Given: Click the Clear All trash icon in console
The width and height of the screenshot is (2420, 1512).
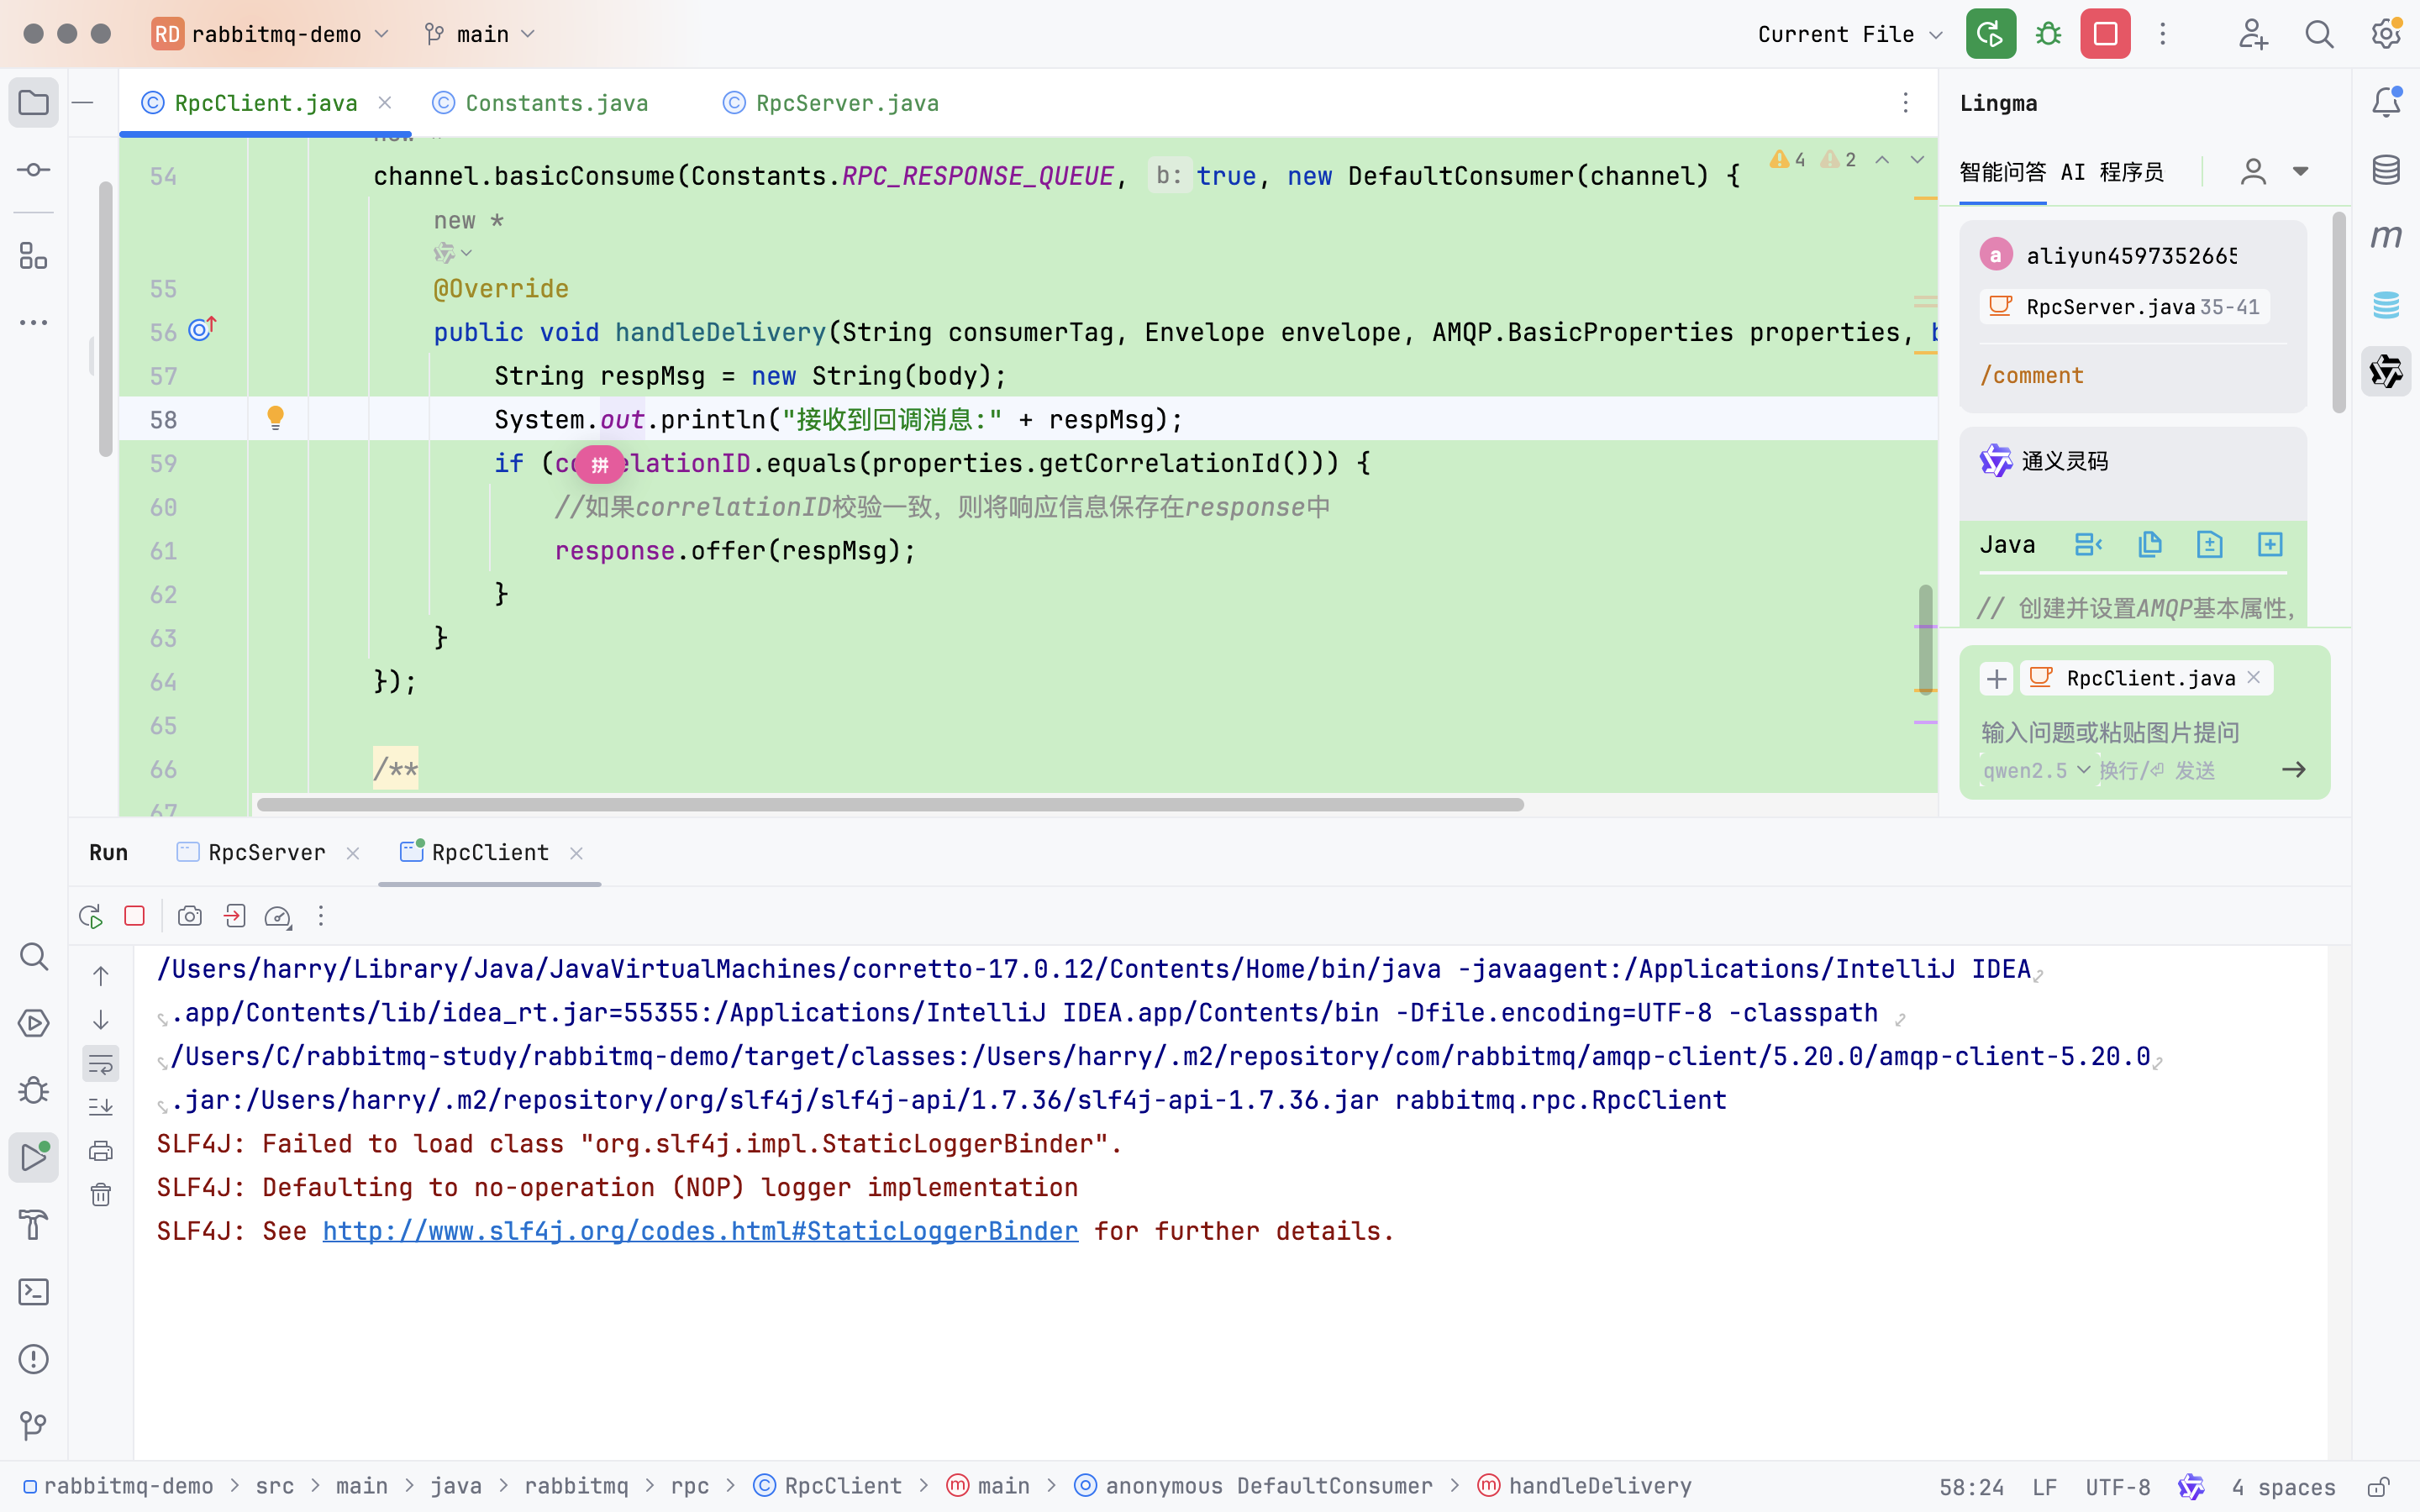Looking at the screenshot, I should click(x=101, y=1195).
